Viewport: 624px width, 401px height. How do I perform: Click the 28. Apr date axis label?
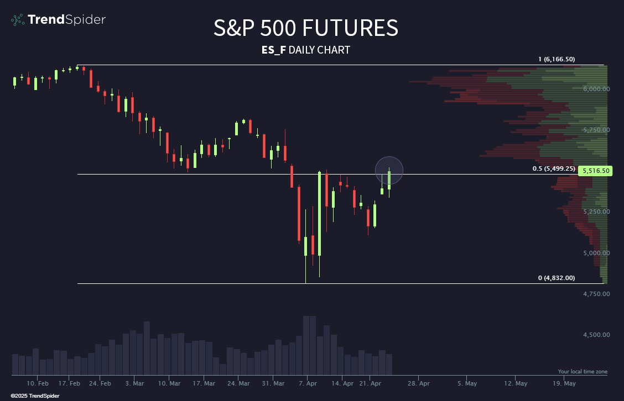pyautogui.click(x=419, y=383)
